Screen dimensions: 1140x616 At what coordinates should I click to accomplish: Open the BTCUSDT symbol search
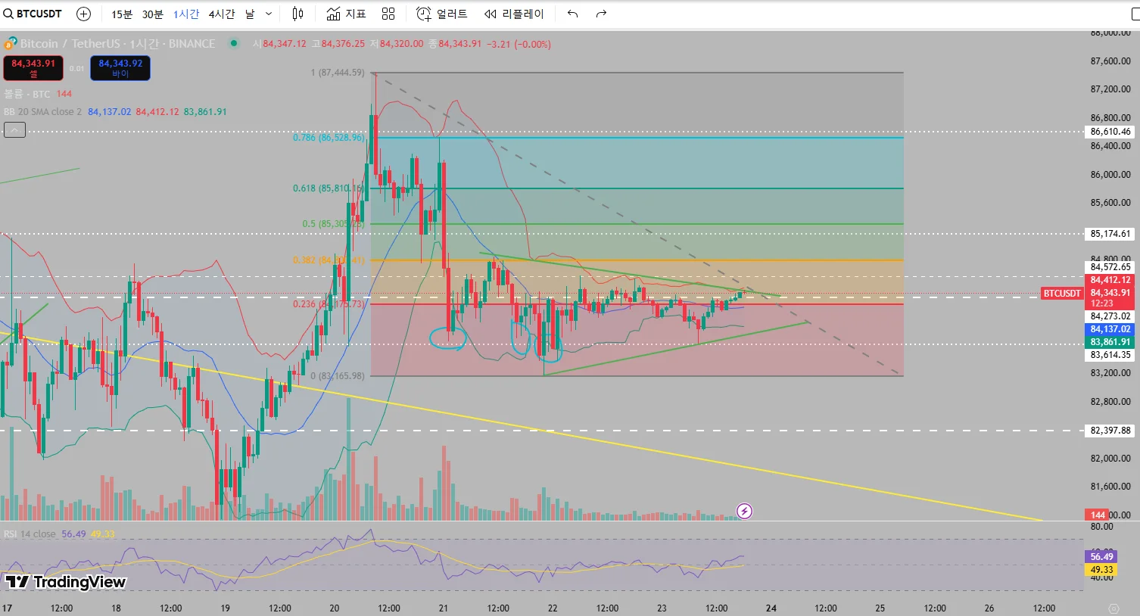34,14
